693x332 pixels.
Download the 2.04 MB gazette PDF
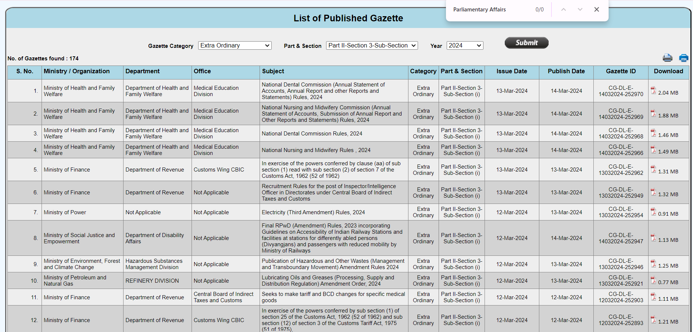(x=653, y=91)
